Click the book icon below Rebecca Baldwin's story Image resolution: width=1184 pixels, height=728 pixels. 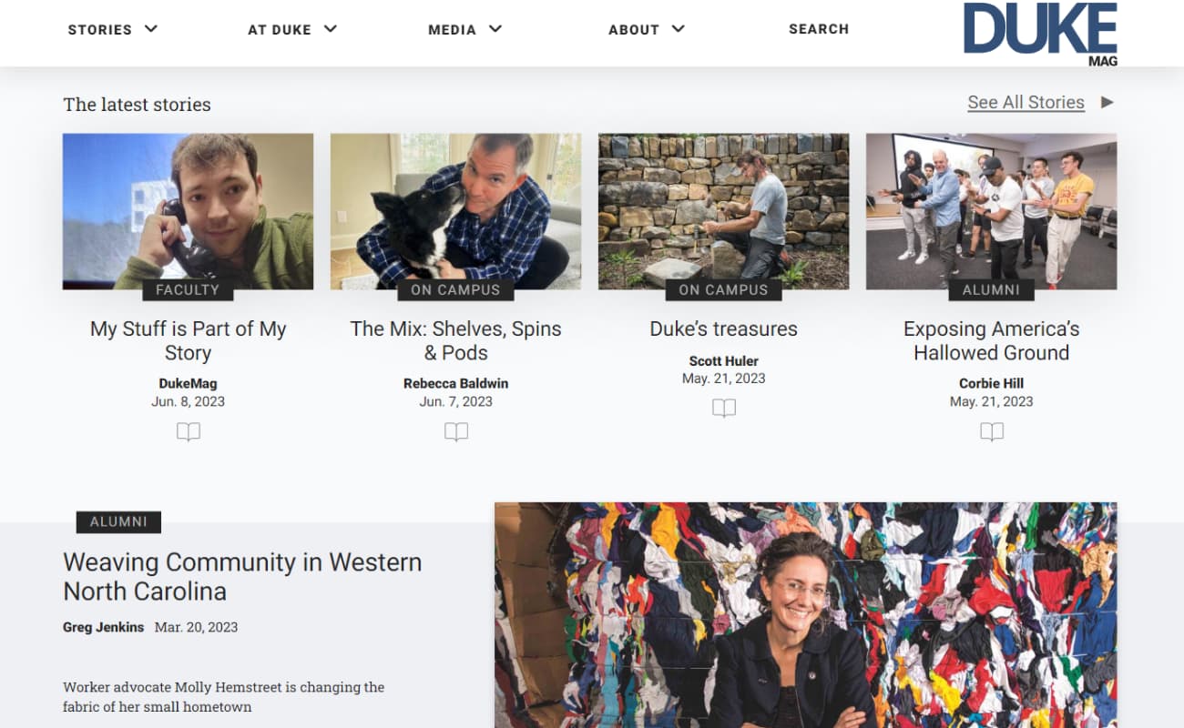pos(456,432)
